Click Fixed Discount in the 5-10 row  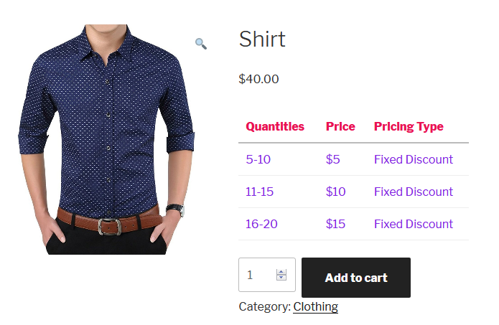click(x=414, y=159)
